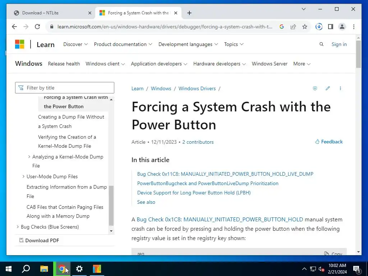Viewport: 368px width, 276px height.
Task: Open the Windows Start menu
Action: pos(9,269)
